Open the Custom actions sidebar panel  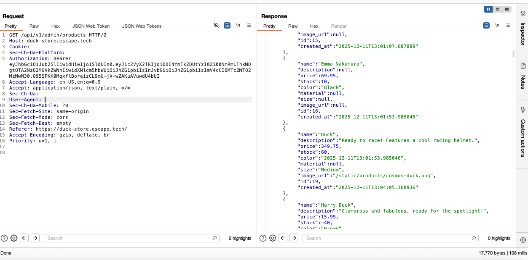(x=523, y=134)
